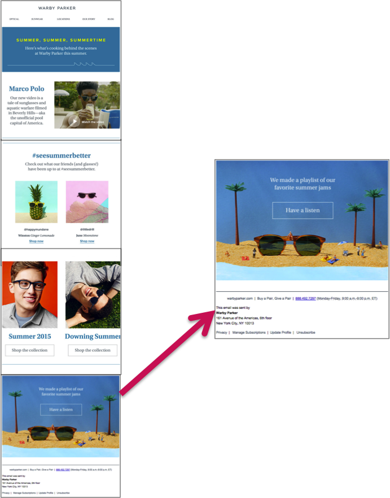Click the Warby Parker logo header

57,8
